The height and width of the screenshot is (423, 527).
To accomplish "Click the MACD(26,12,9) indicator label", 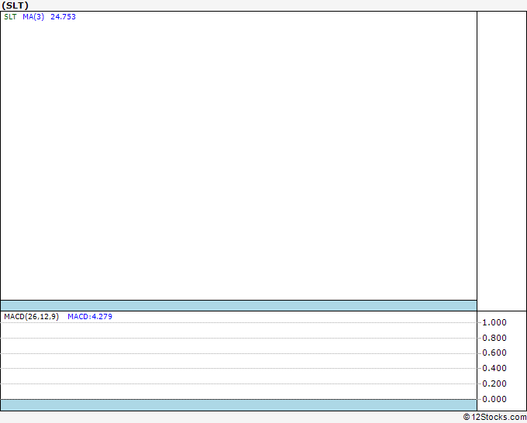I will coord(31,317).
